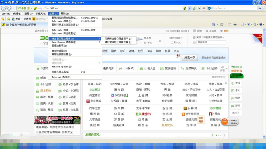
Task: Expand the Home button dropdown arrow
Action: pyautogui.click(x=217, y=24)
